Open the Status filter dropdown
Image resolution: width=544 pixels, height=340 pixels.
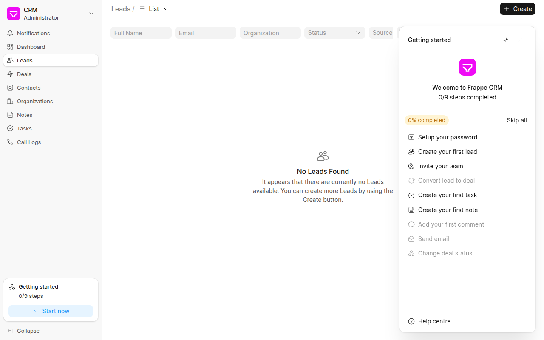click(335, 33)
